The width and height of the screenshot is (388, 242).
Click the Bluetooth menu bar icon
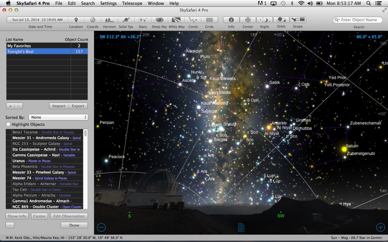(292, 3)
